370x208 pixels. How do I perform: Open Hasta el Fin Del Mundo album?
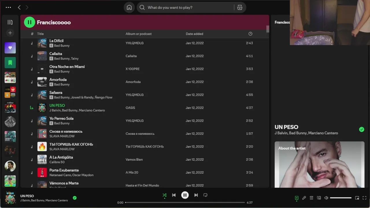click(x=142, y=185)
